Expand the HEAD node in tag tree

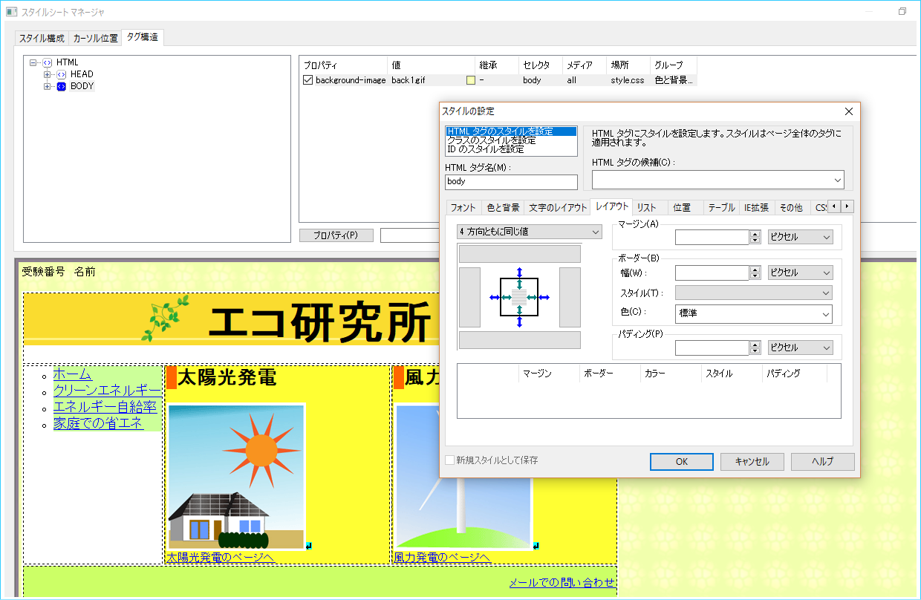(48, 75)
